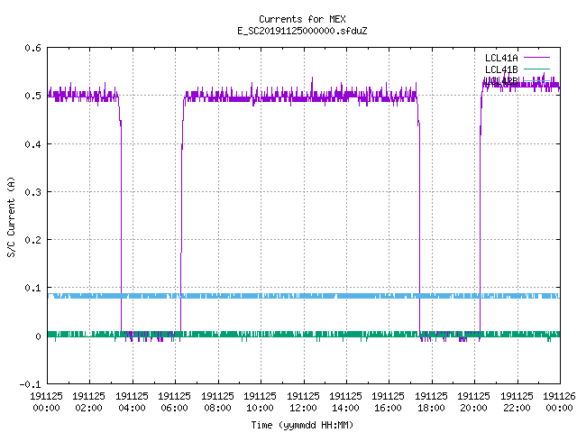
Task: Click the y-axis label 'S/C Current (A)'
Action: point(11,217)
